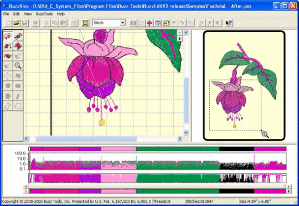Image resolution: width=299 pixels, height=206 pixels.
Task: Click the yellow thread spool icon
Action: coord(85,23)
